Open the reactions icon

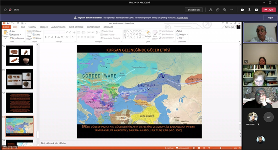point(225,10)
